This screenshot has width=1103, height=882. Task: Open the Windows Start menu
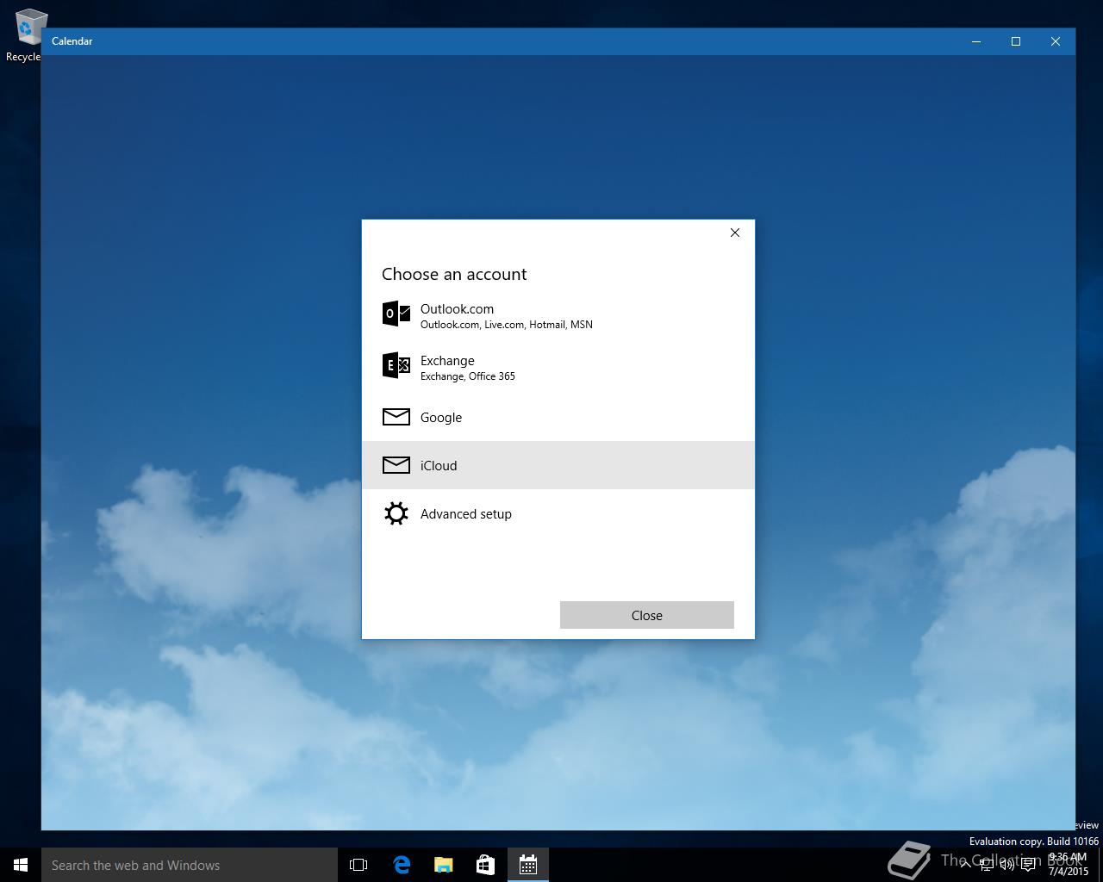(x=21, y=865)
